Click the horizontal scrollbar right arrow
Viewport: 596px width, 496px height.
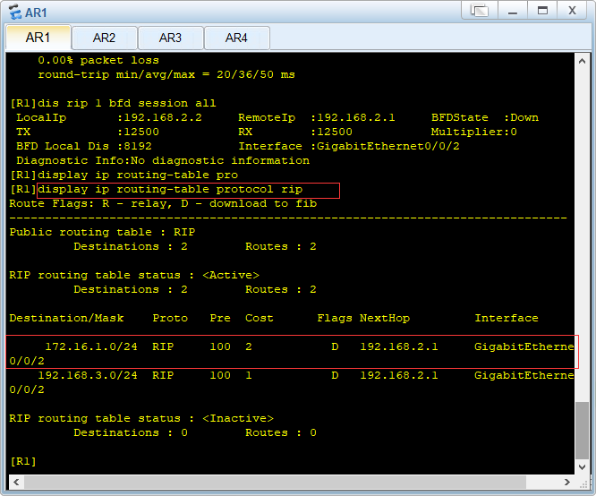pos(567,483)
